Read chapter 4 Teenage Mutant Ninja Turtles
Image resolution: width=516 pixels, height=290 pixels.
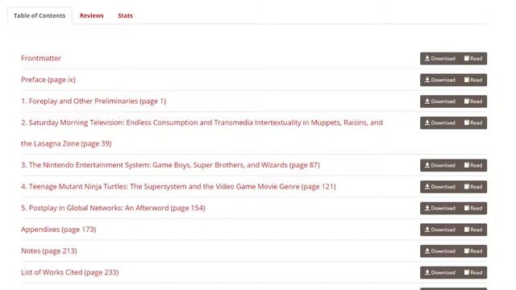click(x=473, y=187)
